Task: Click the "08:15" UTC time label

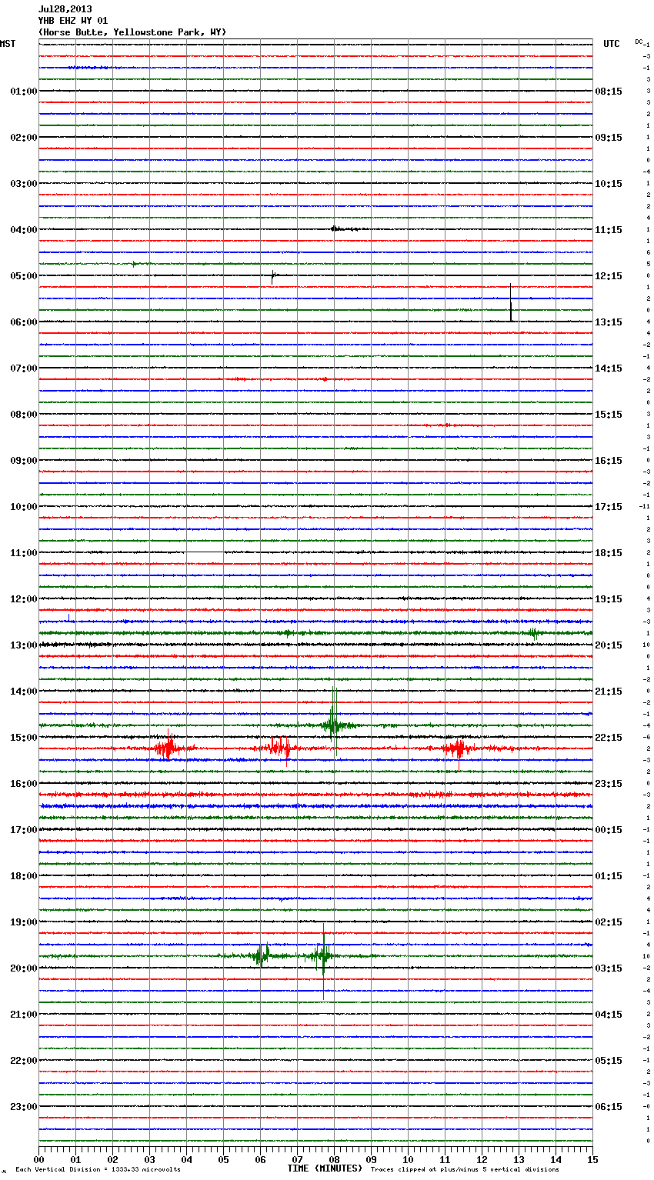Action: click(x=609, y=92)
